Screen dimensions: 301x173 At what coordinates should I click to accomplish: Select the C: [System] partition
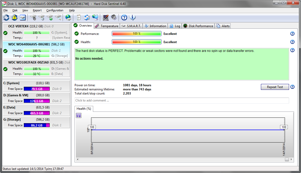tap(36, 86)
